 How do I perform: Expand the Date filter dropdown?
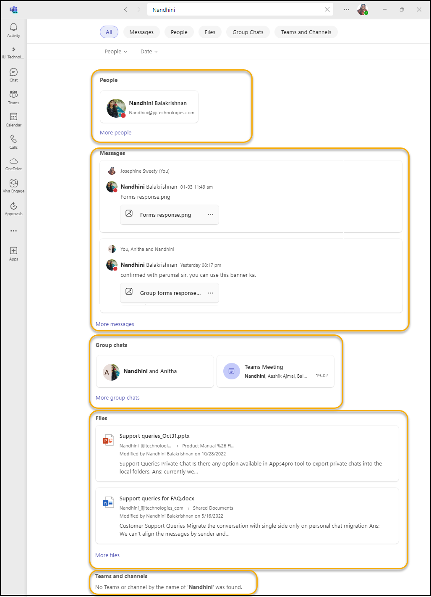(x=149, y=52)
